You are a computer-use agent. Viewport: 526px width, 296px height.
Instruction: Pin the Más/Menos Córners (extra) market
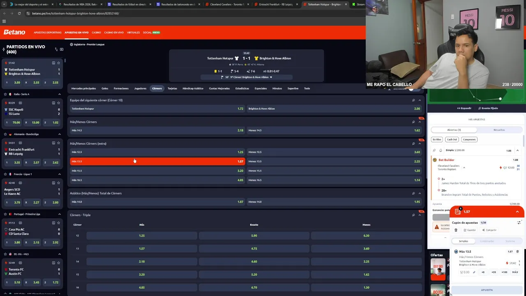[413, 143]
